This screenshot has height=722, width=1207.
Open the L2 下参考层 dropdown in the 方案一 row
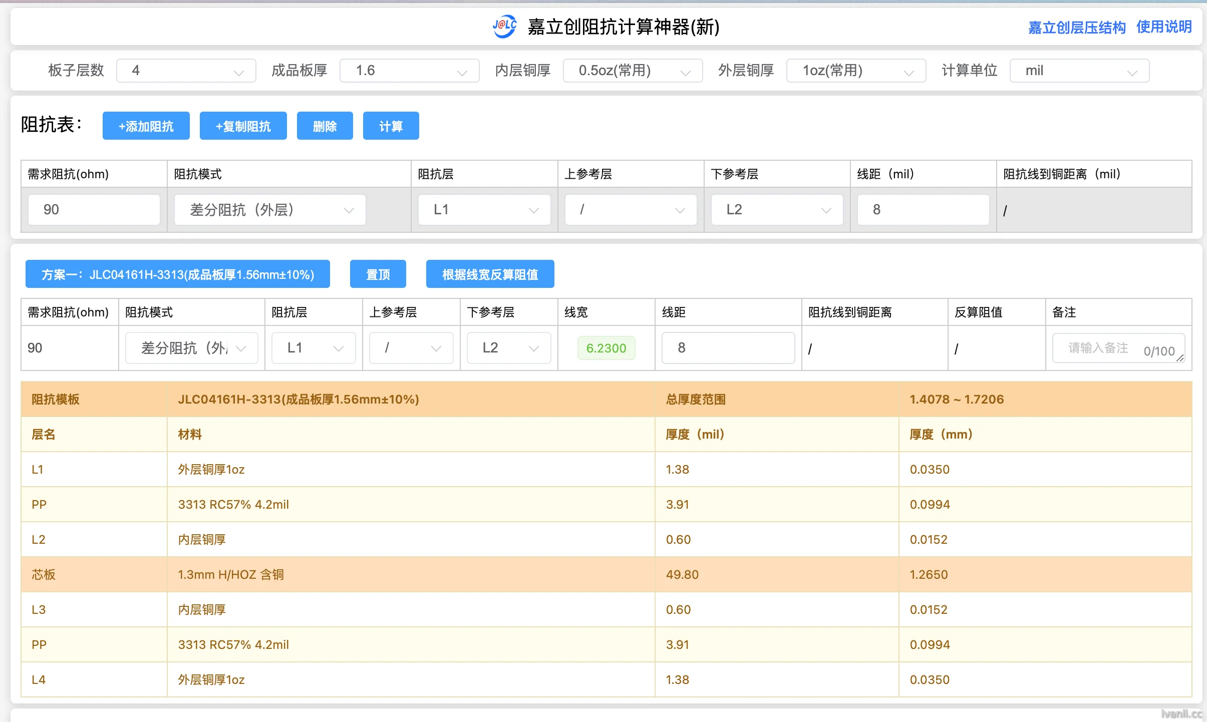click(x=509, y=348)
